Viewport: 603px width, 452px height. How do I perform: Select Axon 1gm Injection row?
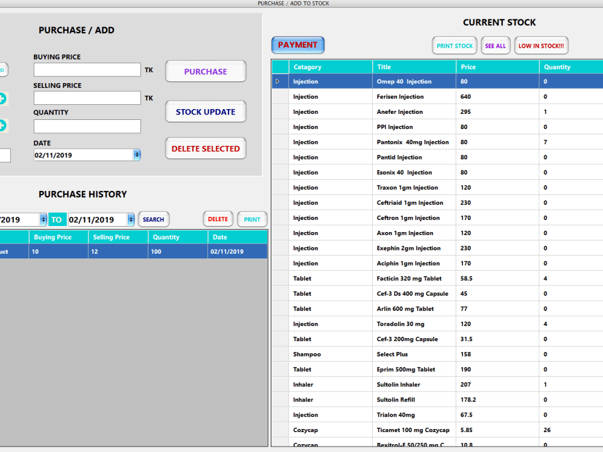(438, 233)
